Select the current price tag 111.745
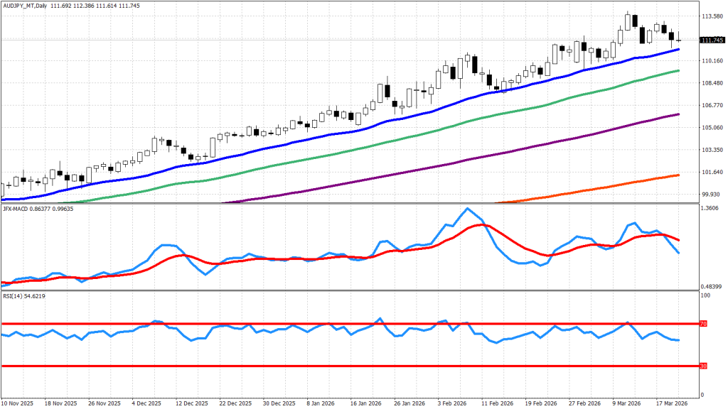The height and width of the screenshot is (409, 728). (x=712, y=40)
